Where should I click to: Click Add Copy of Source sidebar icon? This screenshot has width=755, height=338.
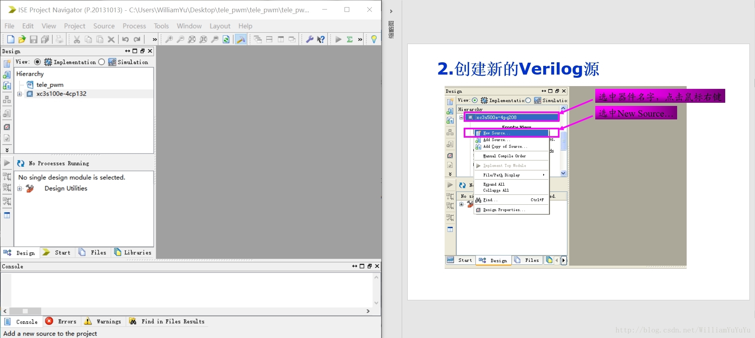pos(7,86)
